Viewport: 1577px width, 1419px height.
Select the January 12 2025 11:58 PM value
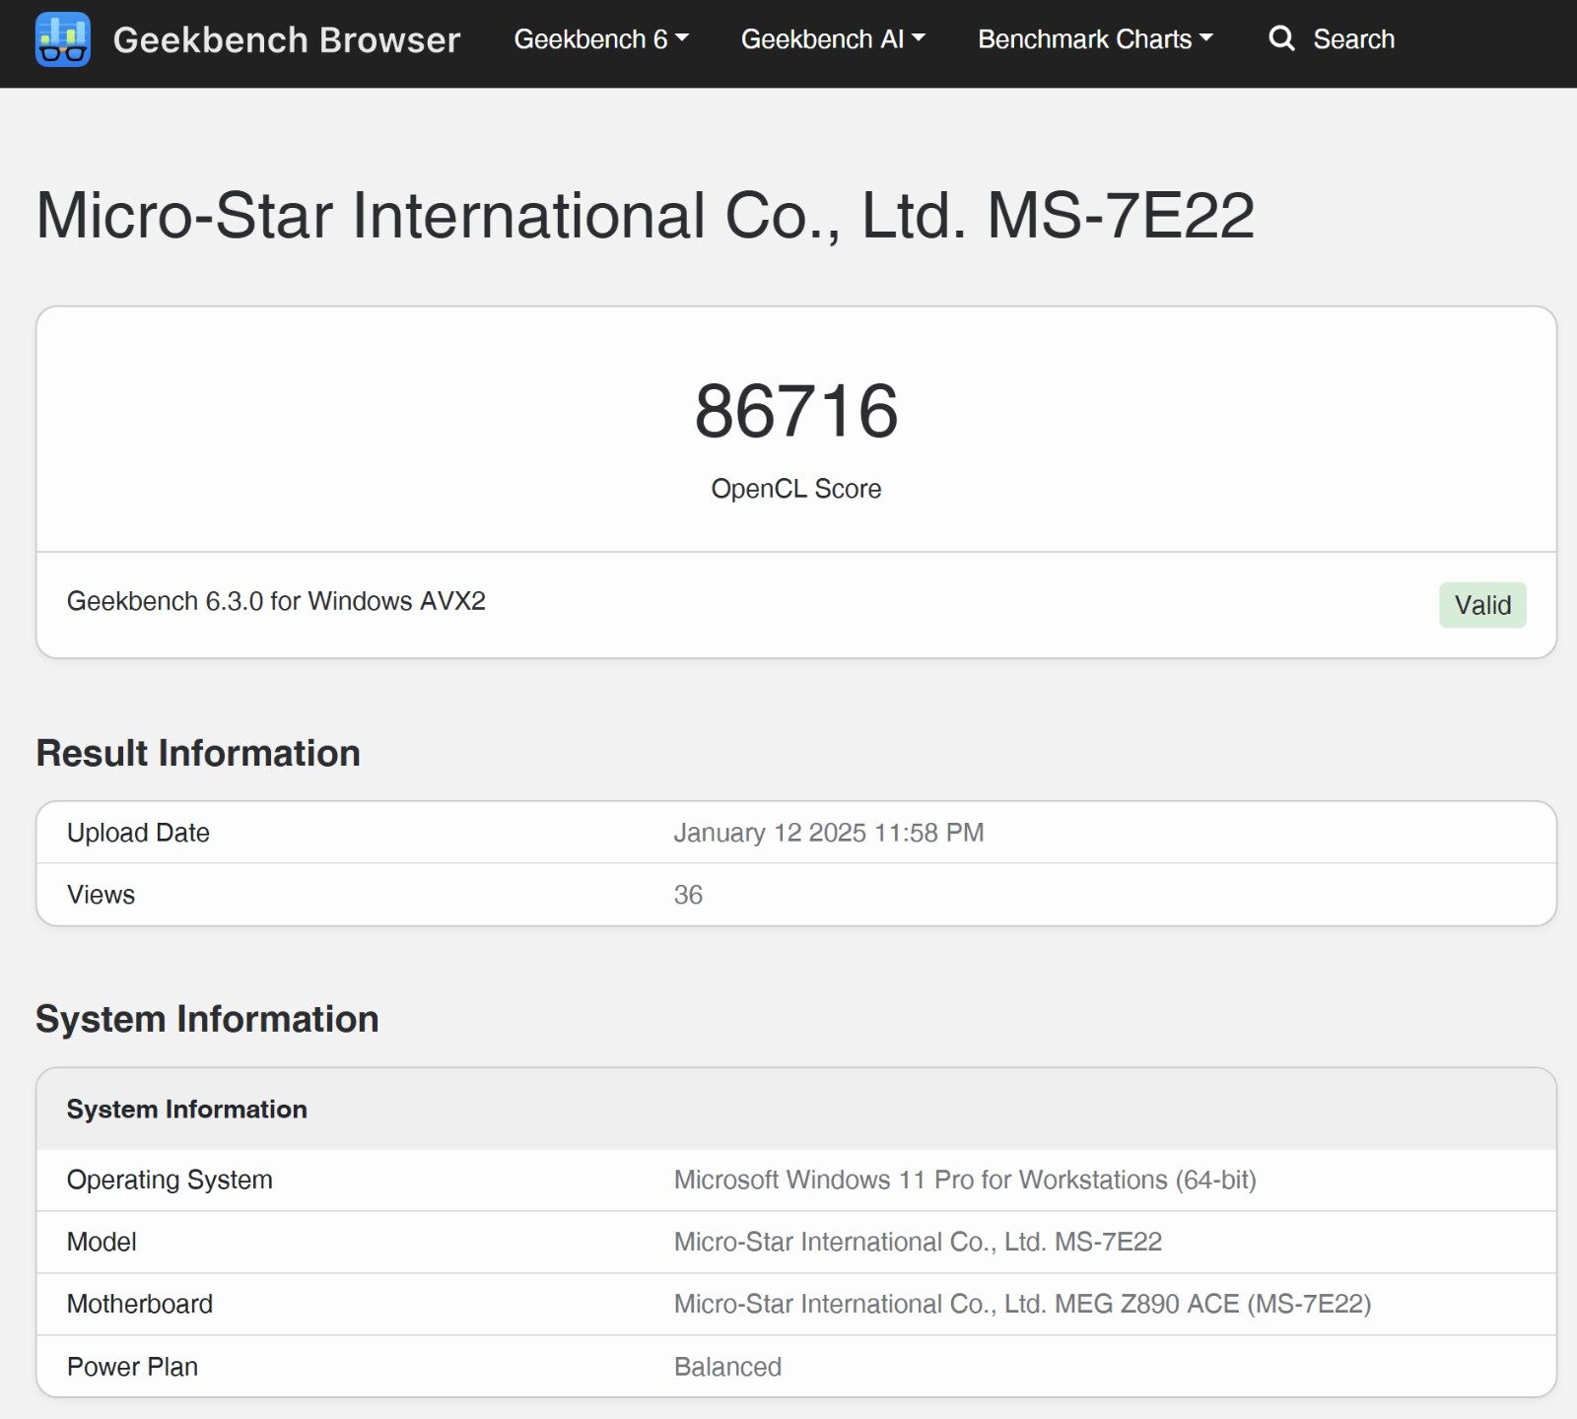tap(829, 833)
